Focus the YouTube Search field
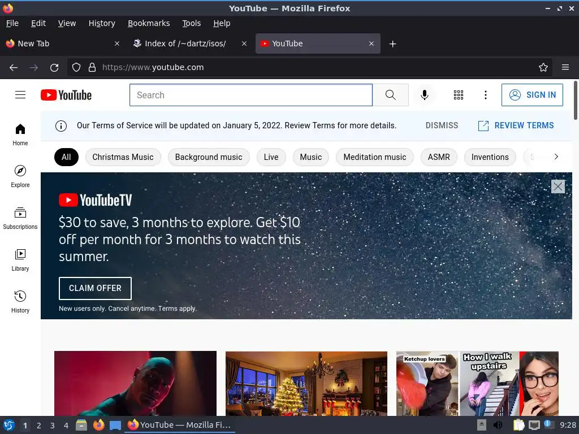The width and height of the screenshot is (579, 434). tap(250, 95)
